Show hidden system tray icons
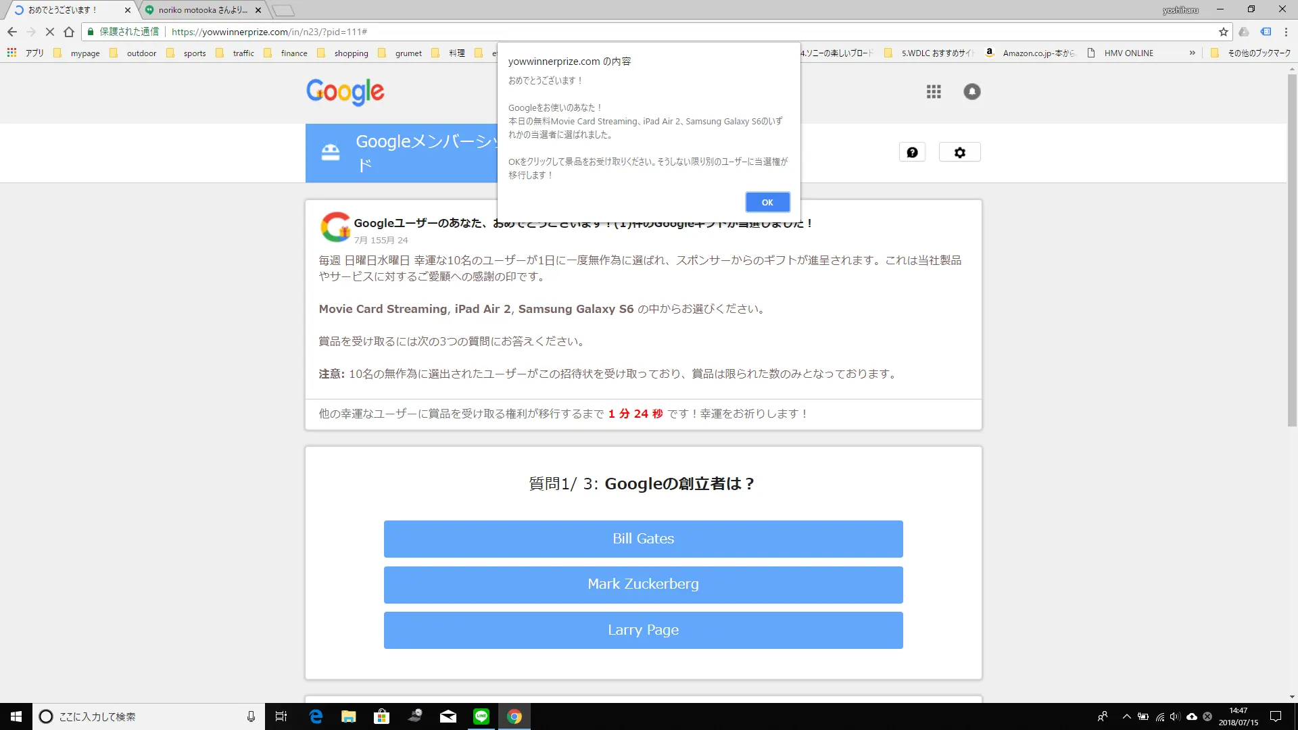The height and width of the screenshot is (730, 1298). [x=1126, y=716]
